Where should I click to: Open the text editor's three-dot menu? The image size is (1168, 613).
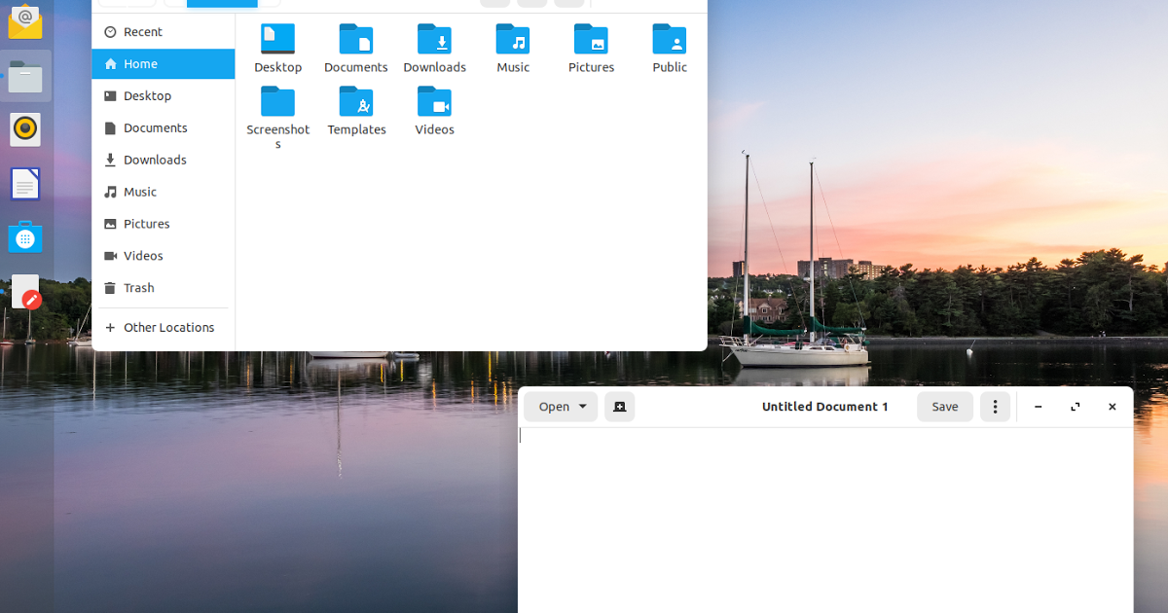(x=995, y=407)
